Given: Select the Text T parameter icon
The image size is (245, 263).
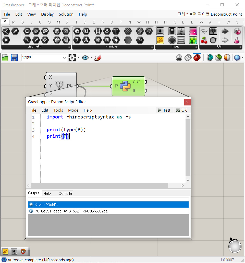Looking at the screenshot, I should pyautogui.click(x=116, y=31).
